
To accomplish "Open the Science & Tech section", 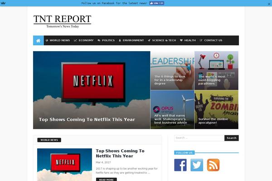I will (x=162, y=40).
